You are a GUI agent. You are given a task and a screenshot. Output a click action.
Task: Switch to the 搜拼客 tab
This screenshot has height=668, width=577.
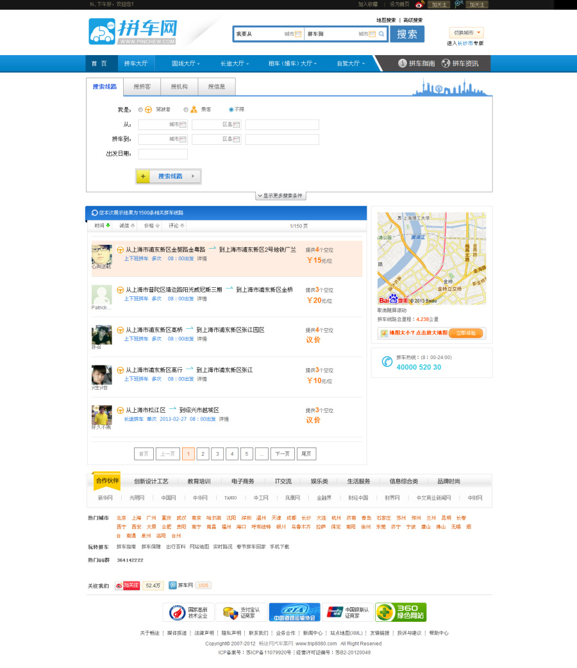click(142, 87)
